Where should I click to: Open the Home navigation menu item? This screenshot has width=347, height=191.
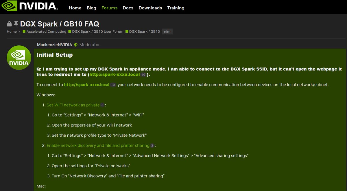[x=75, y=8]
